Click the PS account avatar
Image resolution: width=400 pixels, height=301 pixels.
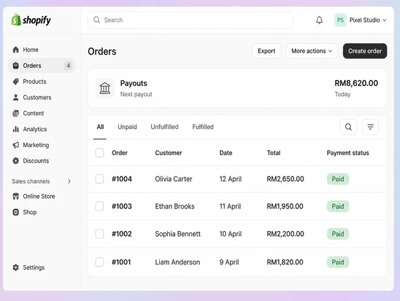coord(340,20)
